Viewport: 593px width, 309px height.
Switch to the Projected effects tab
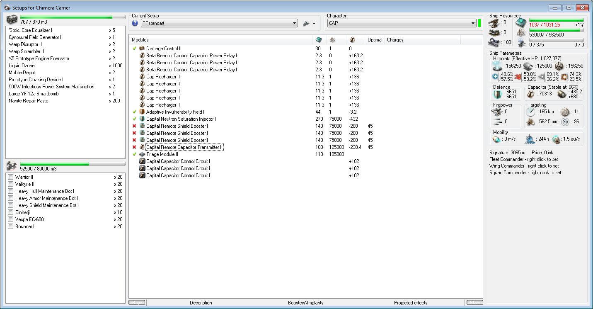tap(411, 303)
